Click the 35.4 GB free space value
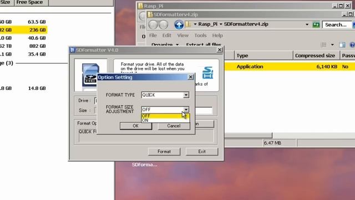This screenshot has width=355, height=200. click(37, 54)
